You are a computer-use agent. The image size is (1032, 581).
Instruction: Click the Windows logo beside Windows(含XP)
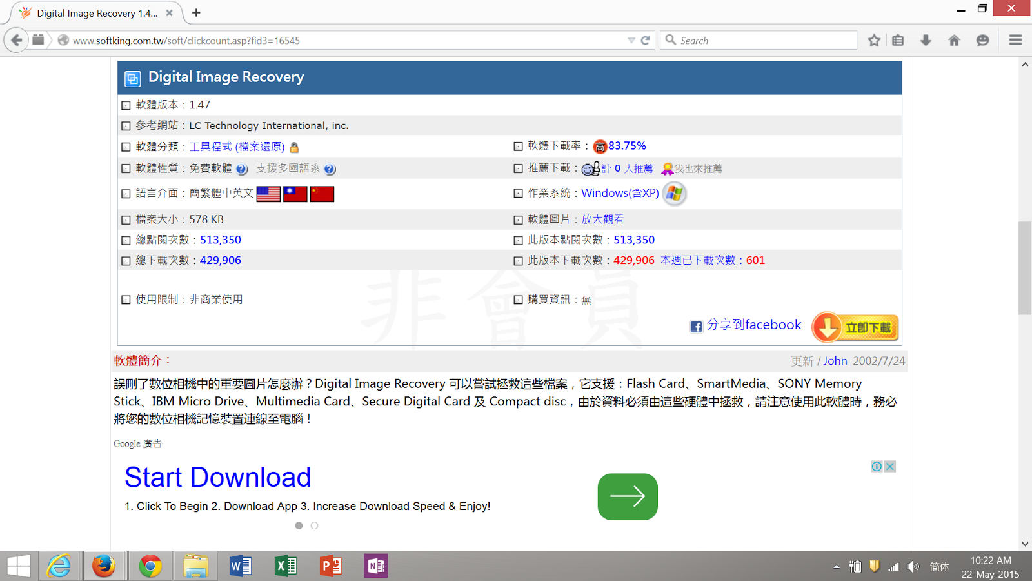click(x=675, y=193)
